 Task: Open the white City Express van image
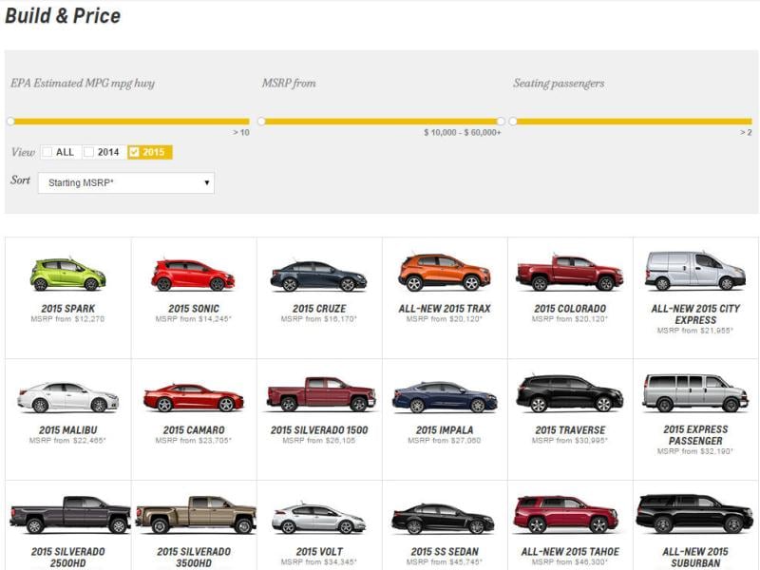(695, 272)
